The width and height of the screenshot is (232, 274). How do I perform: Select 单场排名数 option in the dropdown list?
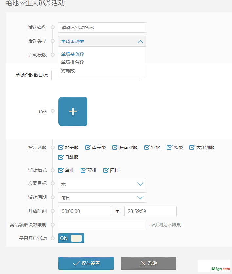click(x=72, y=62)
